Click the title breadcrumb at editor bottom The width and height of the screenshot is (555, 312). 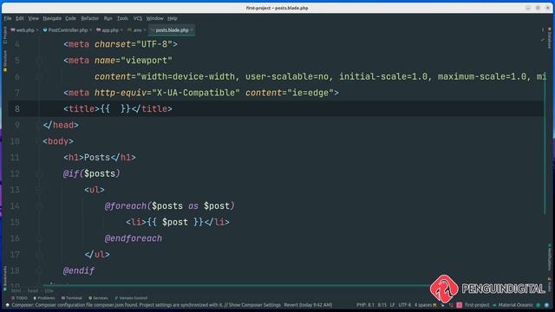49,291
